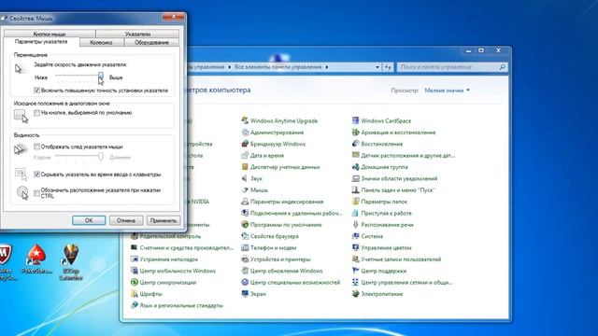Open the Программы по умолчанию icon
This screenshot has height=336, width=598.
pos(245,224)
